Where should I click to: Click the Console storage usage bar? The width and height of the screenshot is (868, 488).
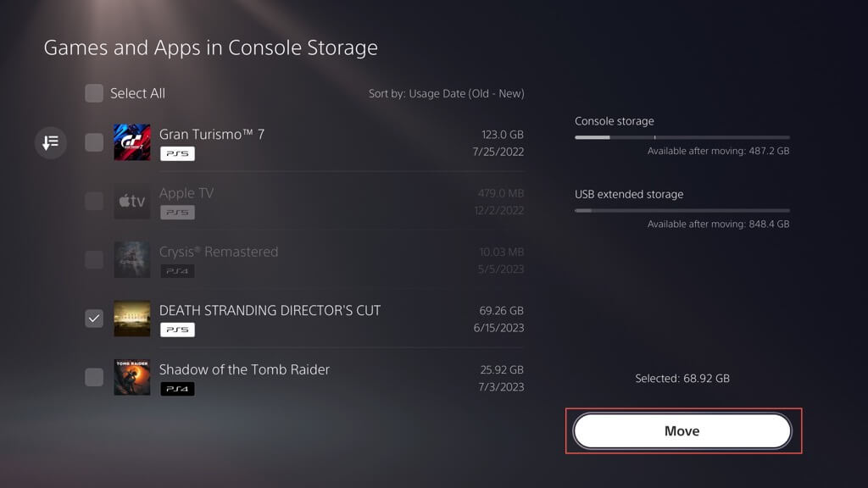coord(682,136)
